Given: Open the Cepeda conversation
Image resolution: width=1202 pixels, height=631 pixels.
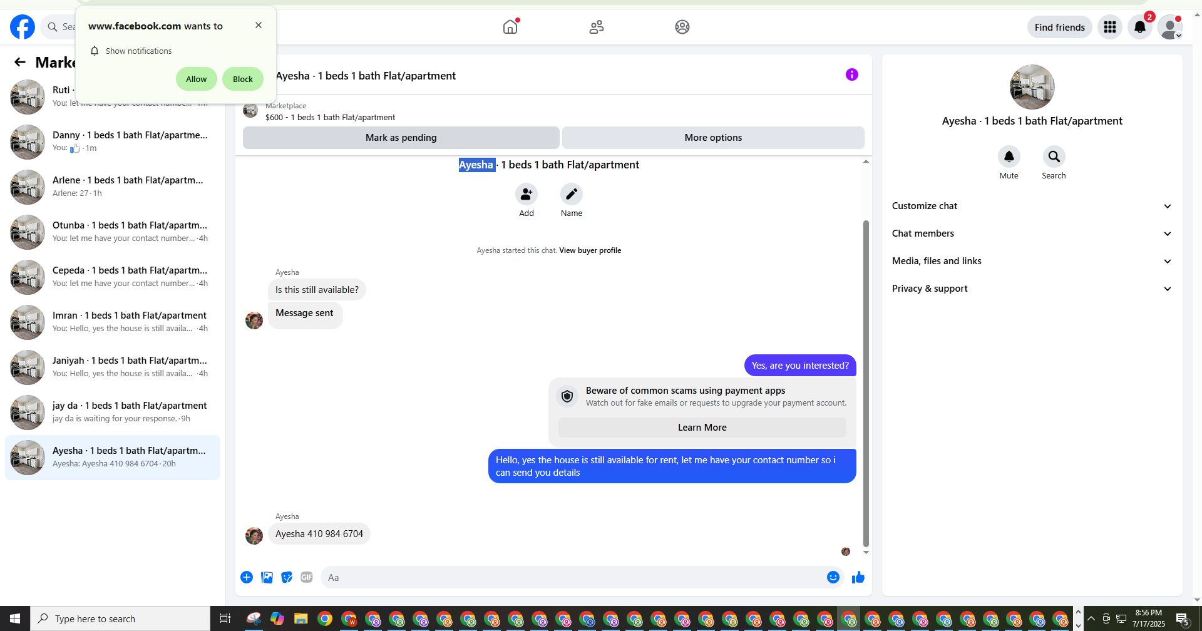Looking at the screenshot, I should pyautogui.click(x=113, y=277).
